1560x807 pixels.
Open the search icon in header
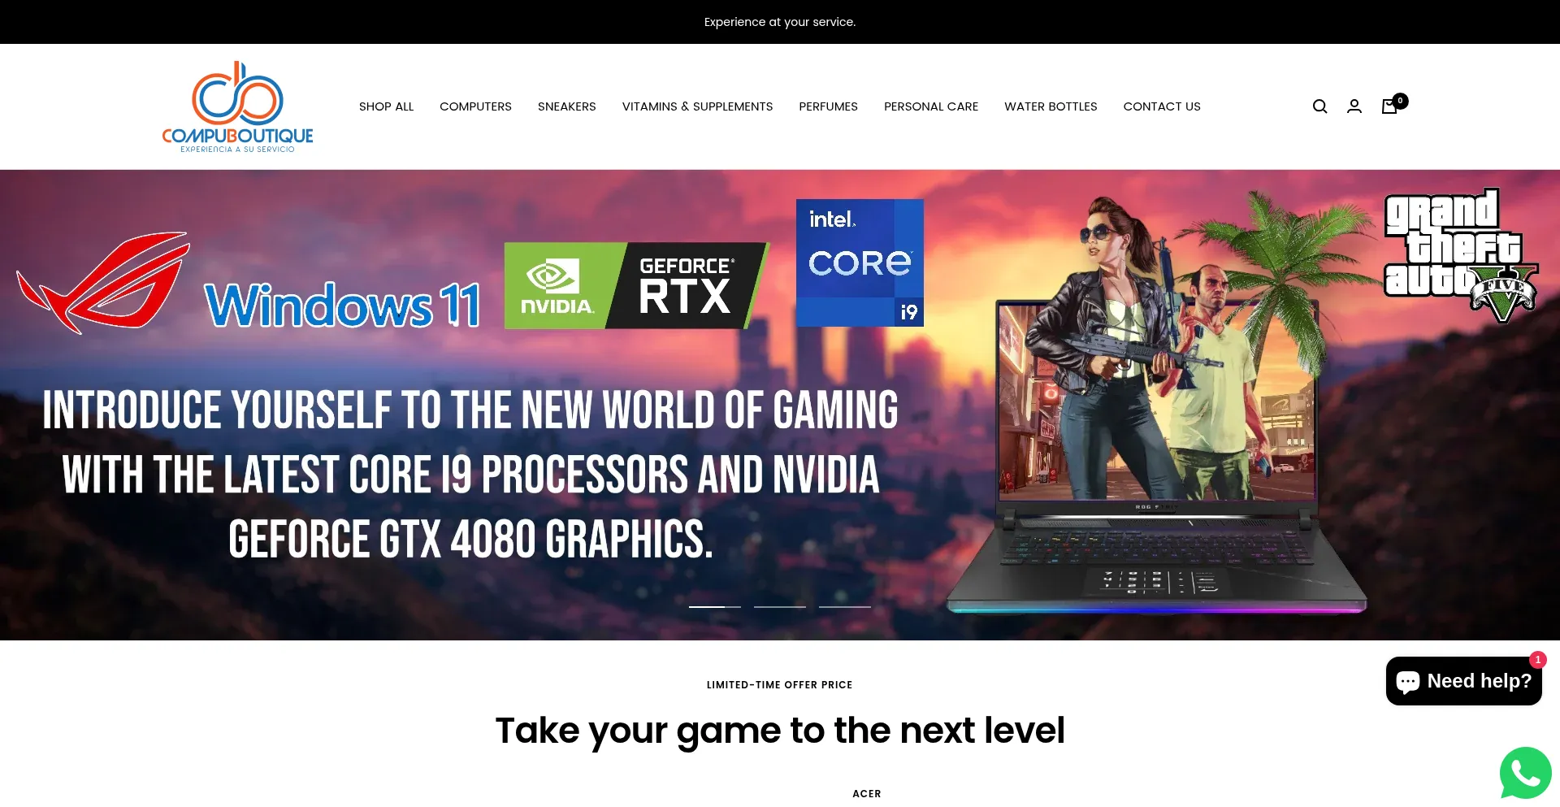coord(1319,106)
